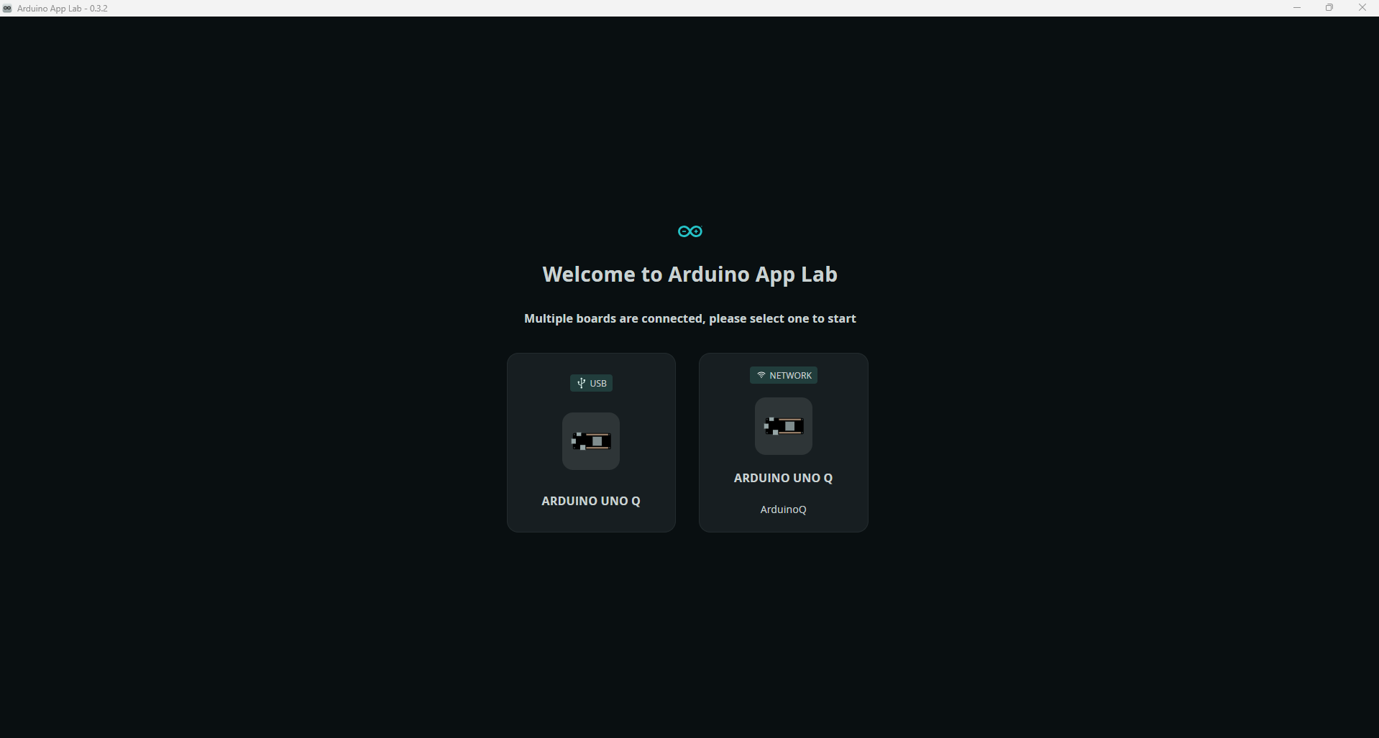The height and width of the screenshot is (738, 1379).
Task: Click the restore window button
Action: 1329,7
